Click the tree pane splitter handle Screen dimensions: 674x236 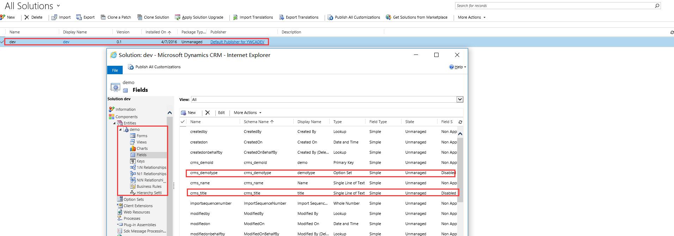pyautogui.click(x=174, y=186)
